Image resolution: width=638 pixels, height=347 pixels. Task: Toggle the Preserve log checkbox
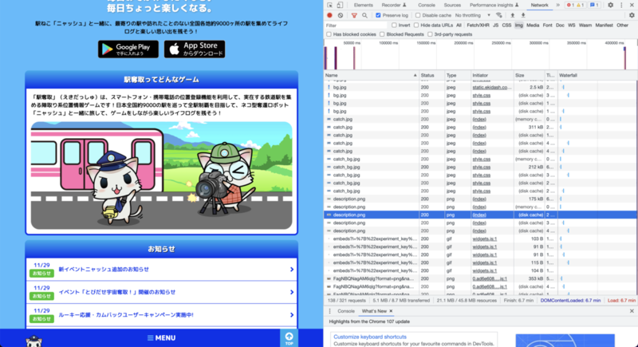point(378,15)
